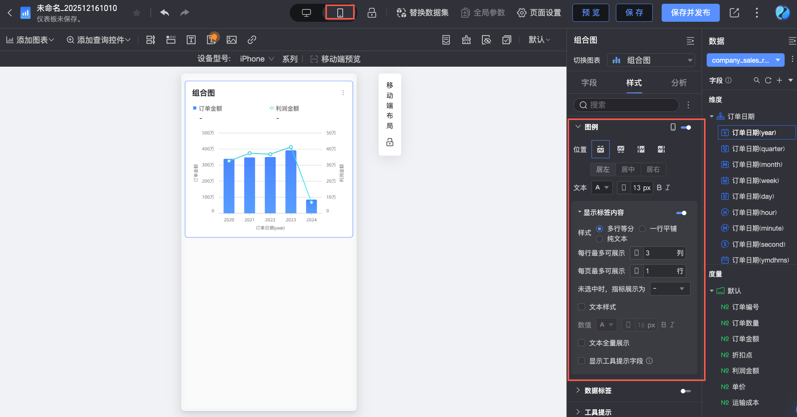Select the 一行平铺 radio option
This screenshot has height=417, width=797.
tap(642, 229)
